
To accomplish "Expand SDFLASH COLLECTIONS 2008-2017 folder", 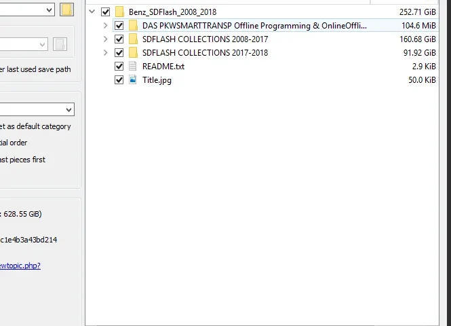I will [105, 39].
